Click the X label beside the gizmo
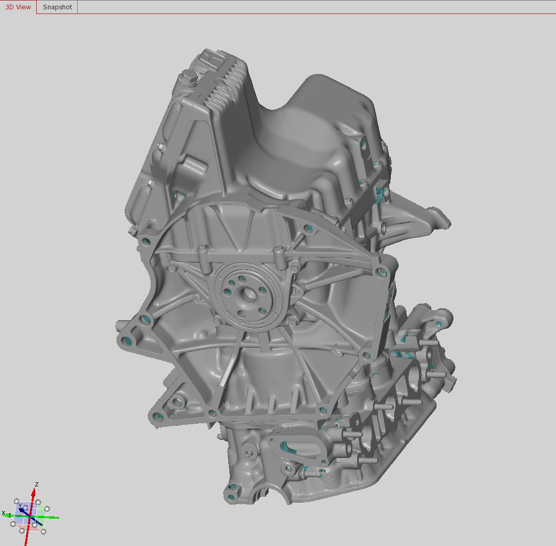The image size is (556, 546). click(3, 513)
